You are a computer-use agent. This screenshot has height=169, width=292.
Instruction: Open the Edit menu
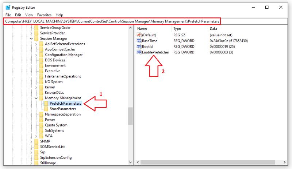pyautogui.click(x=18, y=15)
